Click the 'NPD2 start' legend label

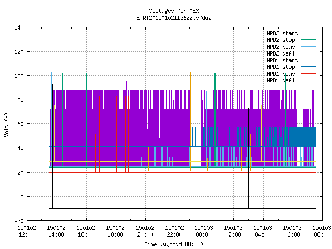click(282, 33)
